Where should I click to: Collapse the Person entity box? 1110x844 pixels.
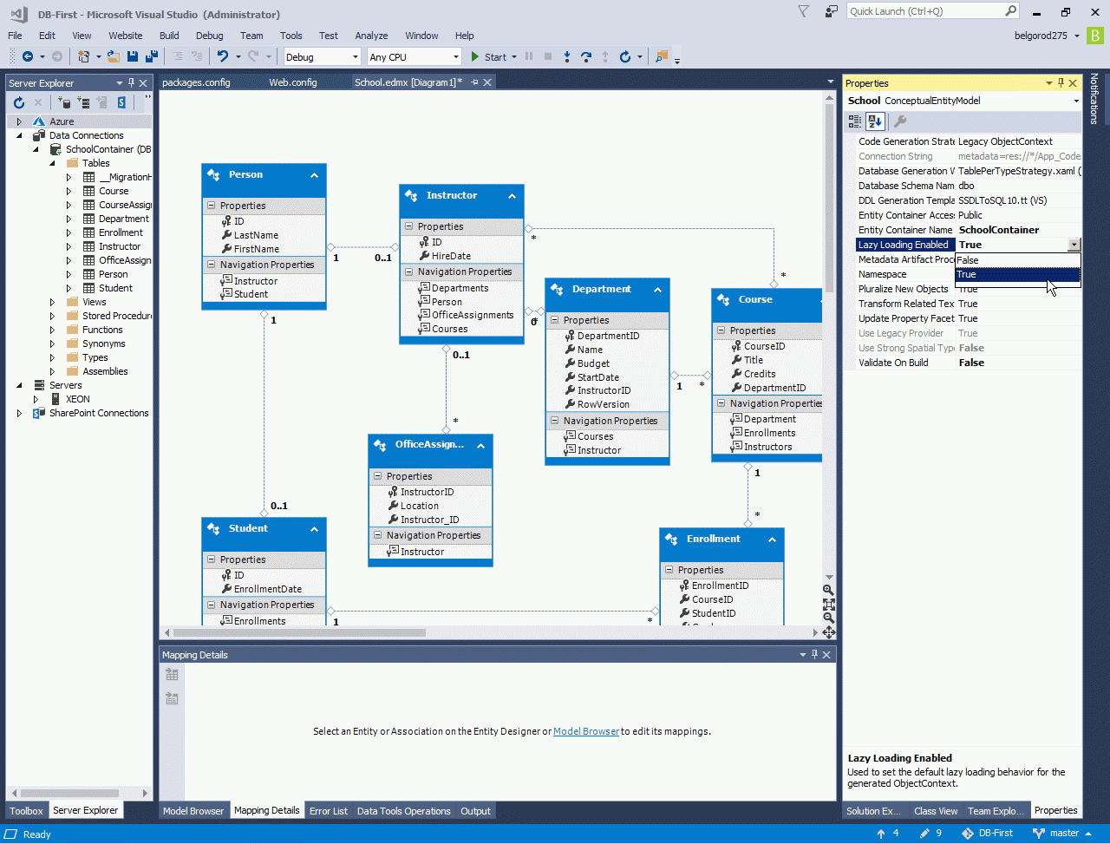tap(314, 175)
